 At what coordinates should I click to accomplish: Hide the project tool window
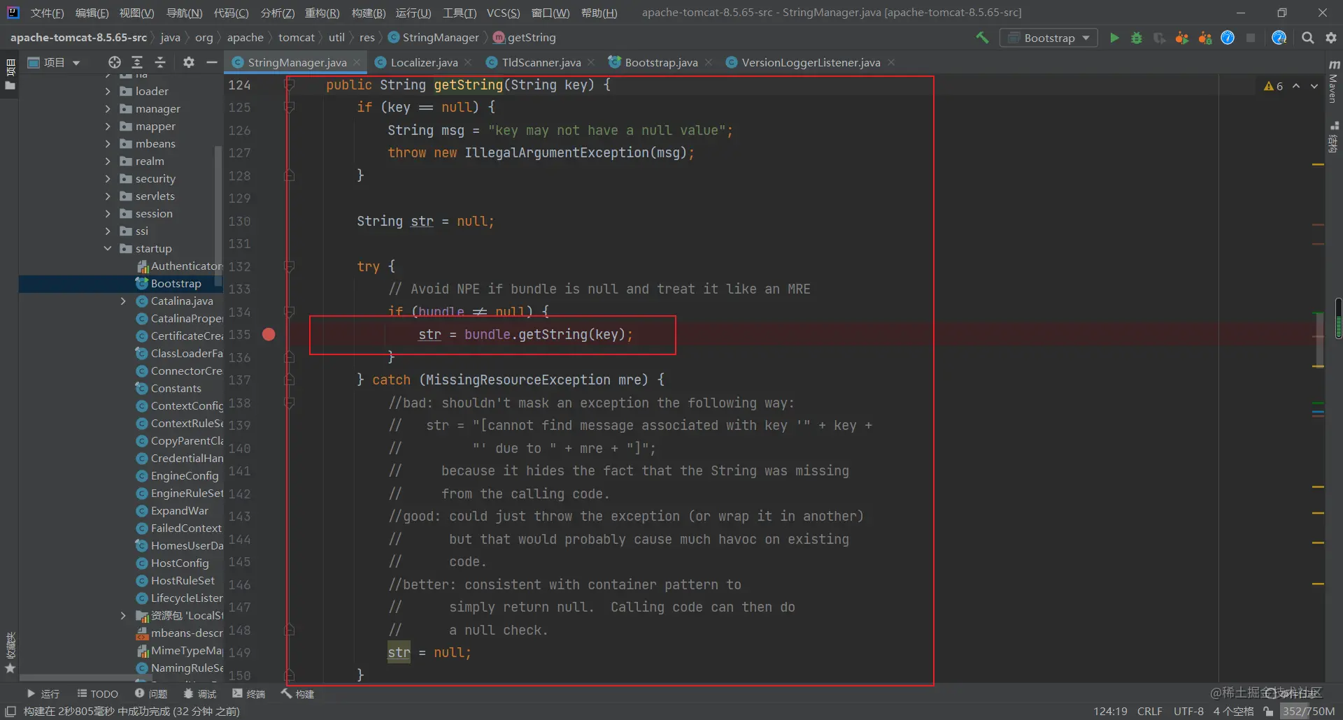pyautogui.click(x=211, y=62)
